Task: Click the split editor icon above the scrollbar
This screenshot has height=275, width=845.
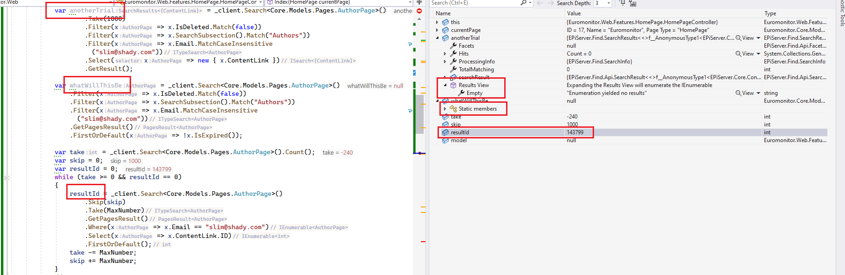Action: click(x=419, y=3)
